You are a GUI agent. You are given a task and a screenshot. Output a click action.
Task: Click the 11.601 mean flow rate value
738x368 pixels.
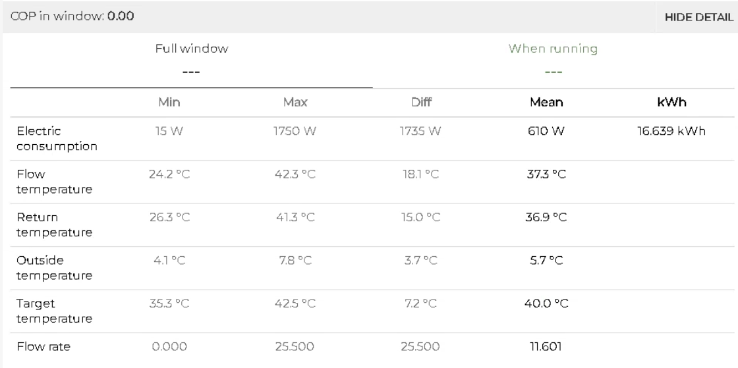(546, 347)
